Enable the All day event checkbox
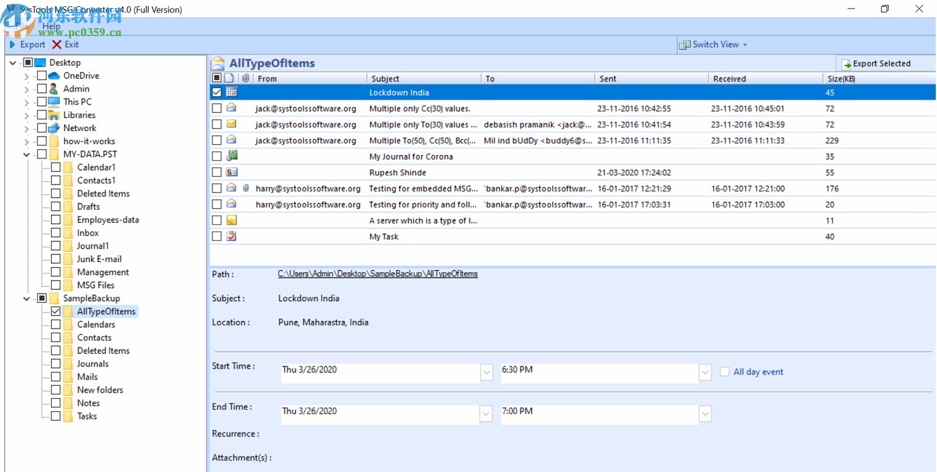This screenshot has height=472, width=937. tap(724, 371)
